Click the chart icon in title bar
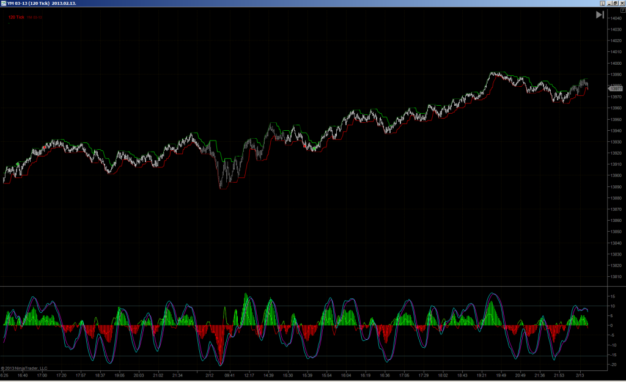The image size is (626, 382). [x=4, y=3]
